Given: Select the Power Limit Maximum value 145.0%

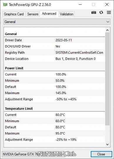Looking at the screenshot, I should (x=61, y=93).
